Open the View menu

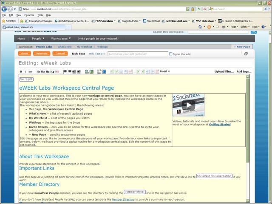[x=19, y=15]
